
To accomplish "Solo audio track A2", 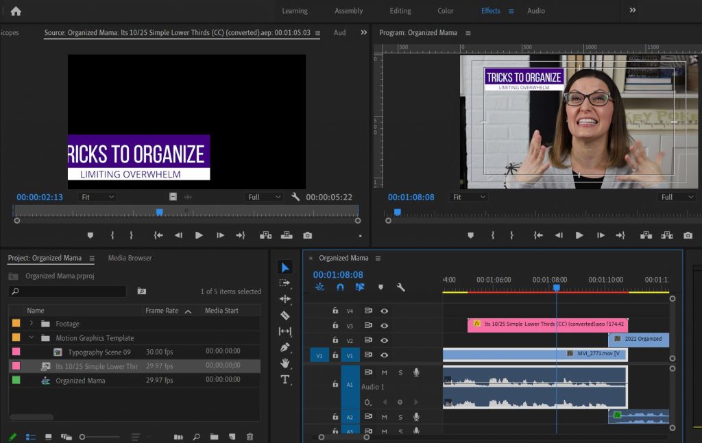I will [400, 417].
